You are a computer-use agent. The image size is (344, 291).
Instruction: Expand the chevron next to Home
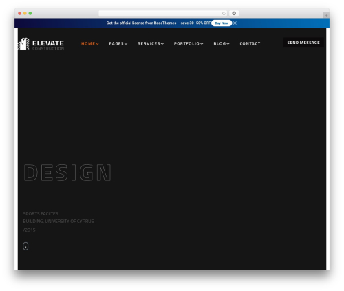[x=98, y=44]
